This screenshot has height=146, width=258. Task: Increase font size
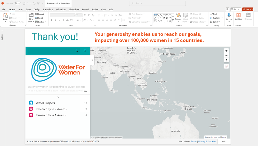pos(85,15)
